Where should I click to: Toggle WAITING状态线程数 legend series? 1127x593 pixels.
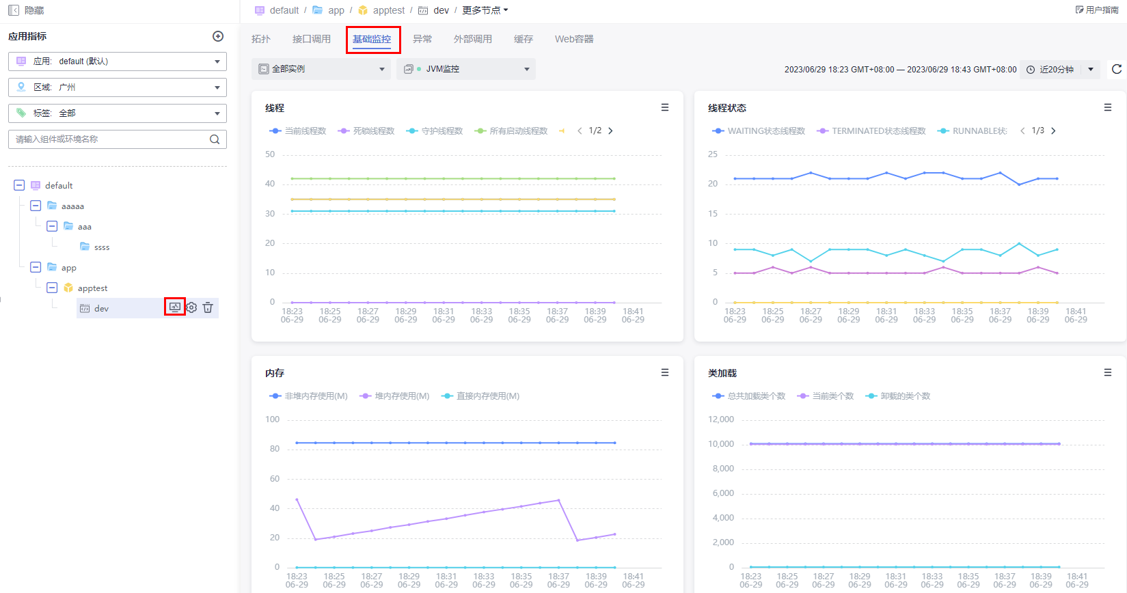[x=759, y=131]
